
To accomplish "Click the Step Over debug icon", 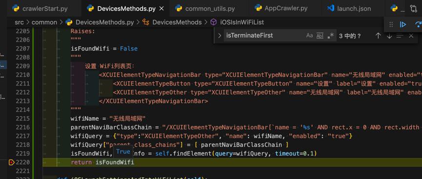I will [x=418, y=25].
